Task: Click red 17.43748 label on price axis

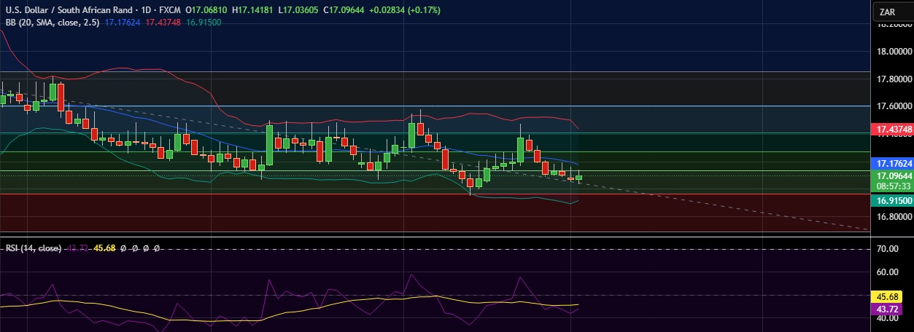Action: click(x=891, y=129)
